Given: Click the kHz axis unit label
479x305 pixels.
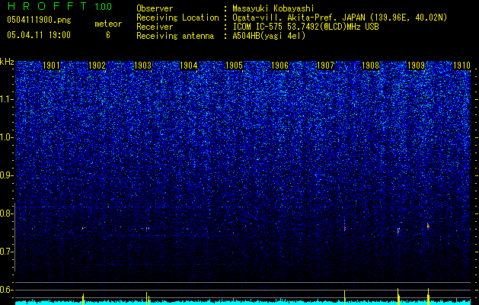Looking at the screenshot, I should coord(7,62).
